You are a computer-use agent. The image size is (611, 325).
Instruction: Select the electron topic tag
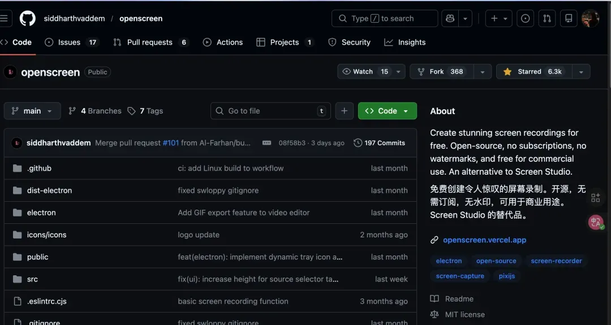(x=449, y=261)
